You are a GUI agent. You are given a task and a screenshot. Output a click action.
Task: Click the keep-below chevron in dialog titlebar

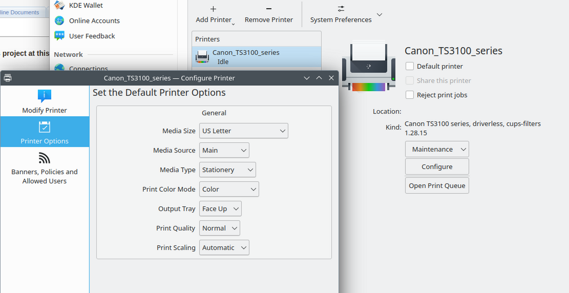[x=307, y=78]
